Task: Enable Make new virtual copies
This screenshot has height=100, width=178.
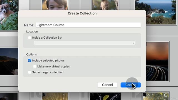Action: tap(35, 66)
